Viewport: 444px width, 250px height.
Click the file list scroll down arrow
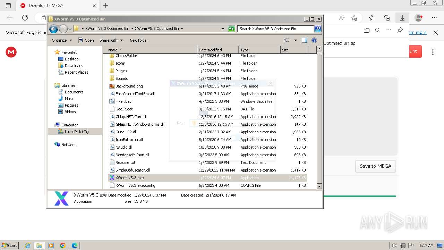coord(319,186)
